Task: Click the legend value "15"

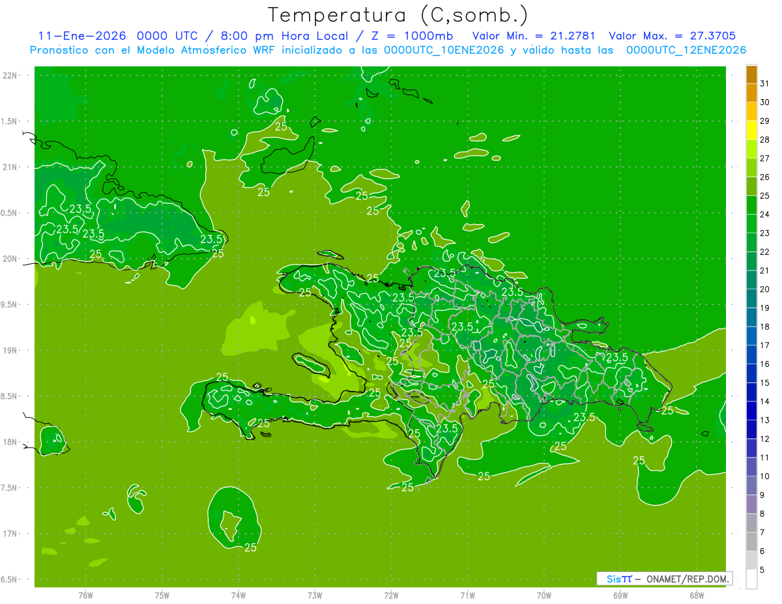Action: 765,382
